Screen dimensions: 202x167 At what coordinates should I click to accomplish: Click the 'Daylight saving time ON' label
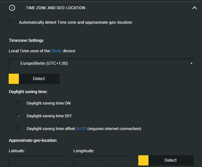[48, 103]
